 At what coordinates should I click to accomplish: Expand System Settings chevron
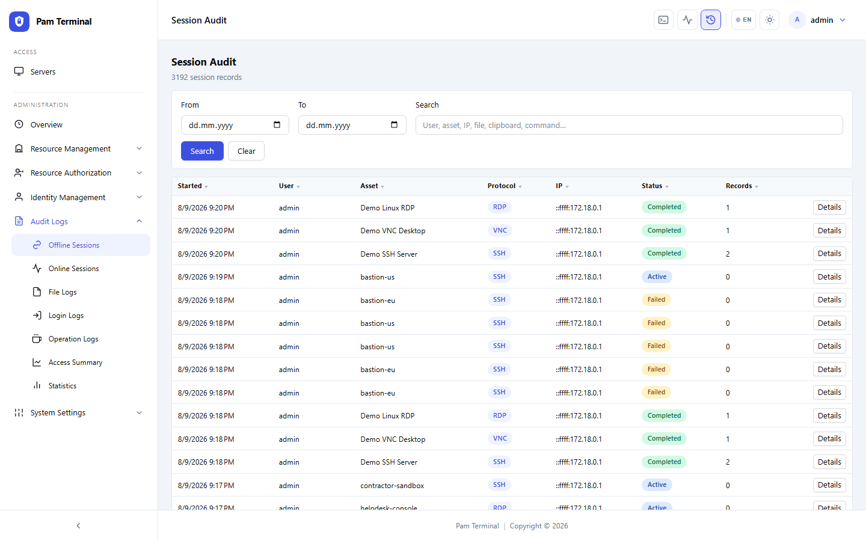pos(139,412)
